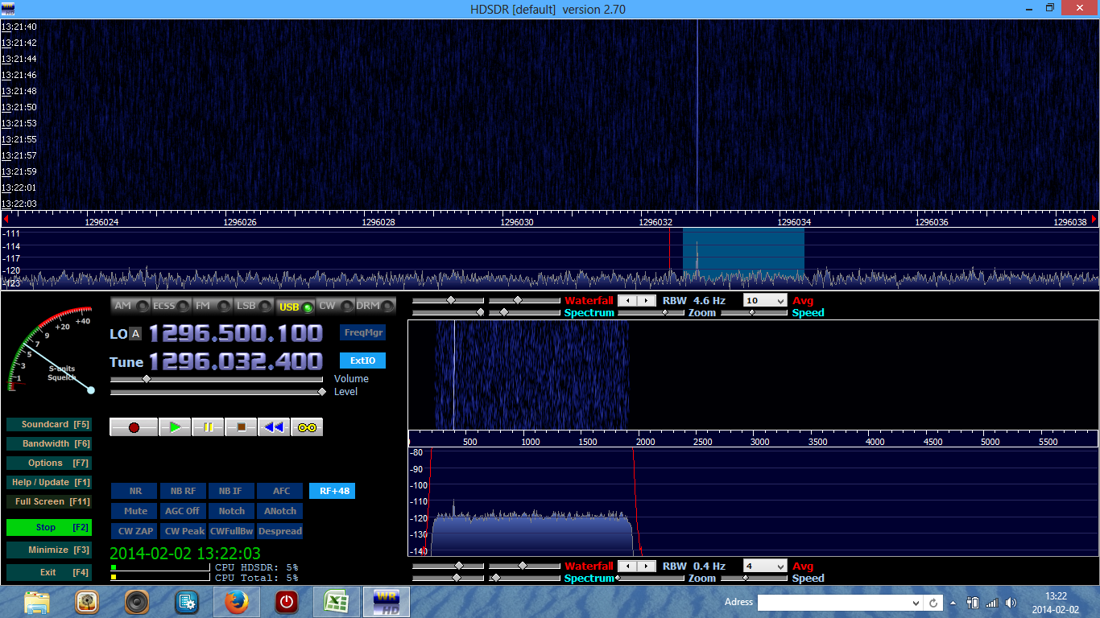
Task: Click lower RBW left arrow
Action: click(628, 566)
